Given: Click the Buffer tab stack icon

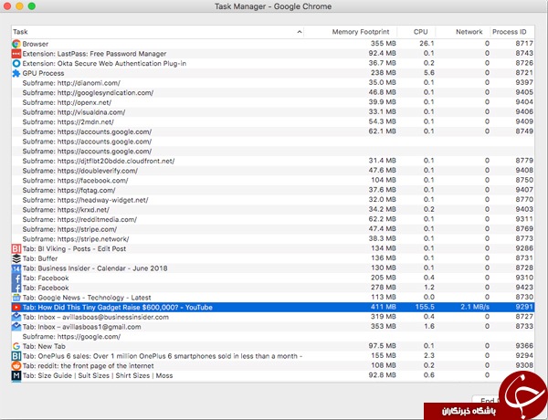Looking at the screenshot, I should 16,258.
